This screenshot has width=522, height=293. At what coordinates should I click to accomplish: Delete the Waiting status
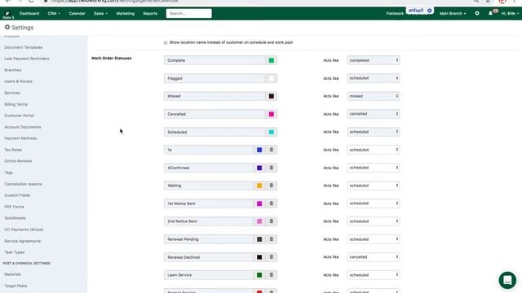pos(272,186)
